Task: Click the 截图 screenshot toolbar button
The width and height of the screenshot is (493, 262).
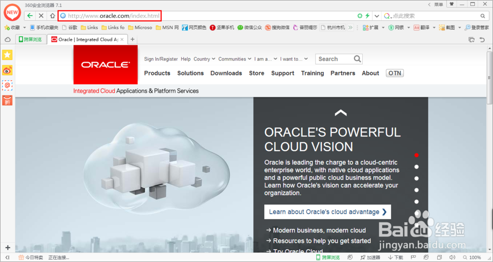Action: tap(447, 28)
